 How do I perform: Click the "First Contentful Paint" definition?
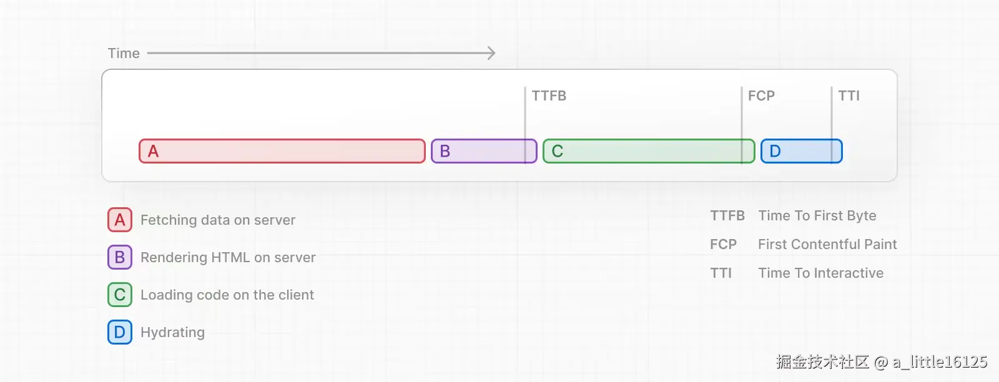pos(827,244)
